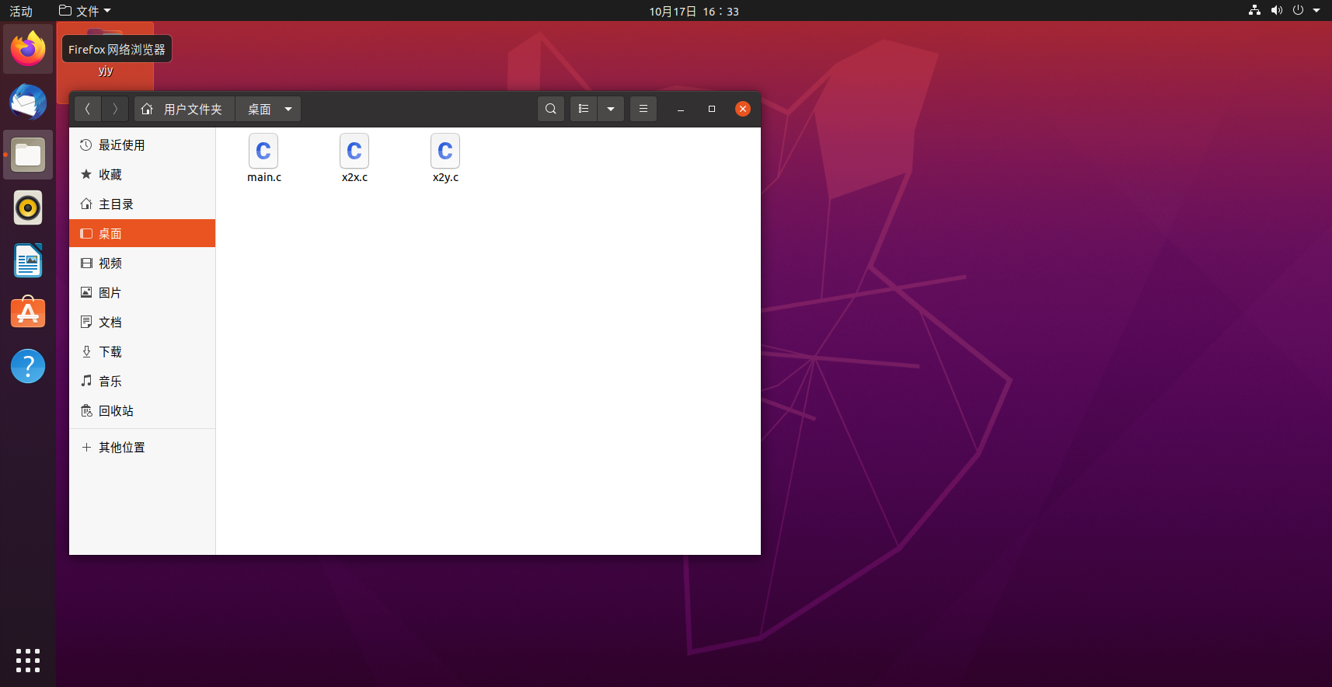Viewport: 1332px width, 687px height.
Task: Open 文档 folder in sidebar
Action: [142, 322]
